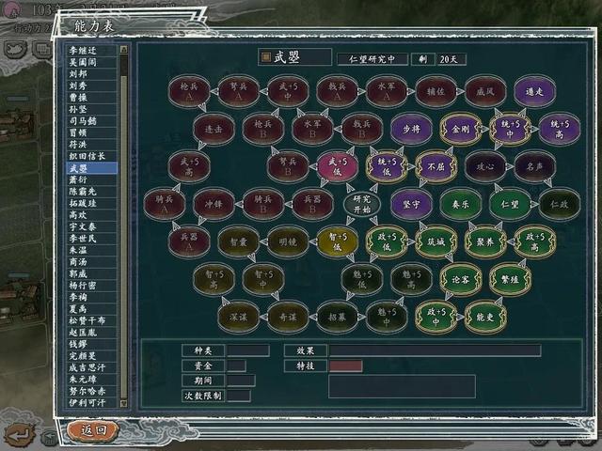Click the 统+5高 skill node
Image resolution: width=602 pixels, height=451 pixels.
coord(560,130)
